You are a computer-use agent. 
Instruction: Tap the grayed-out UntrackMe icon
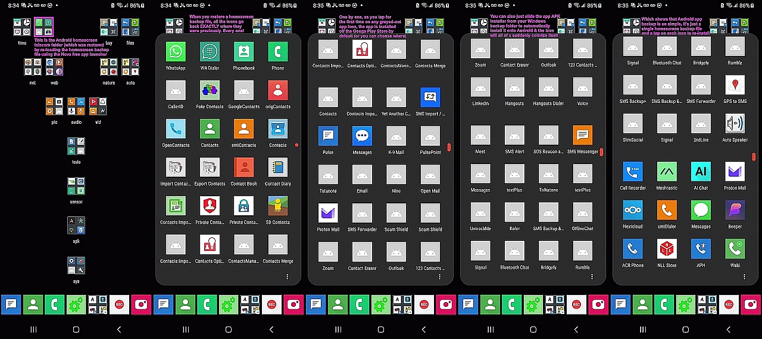pos(480,212)
